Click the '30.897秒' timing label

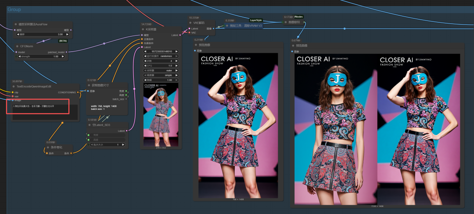click(x=18, y=81)
